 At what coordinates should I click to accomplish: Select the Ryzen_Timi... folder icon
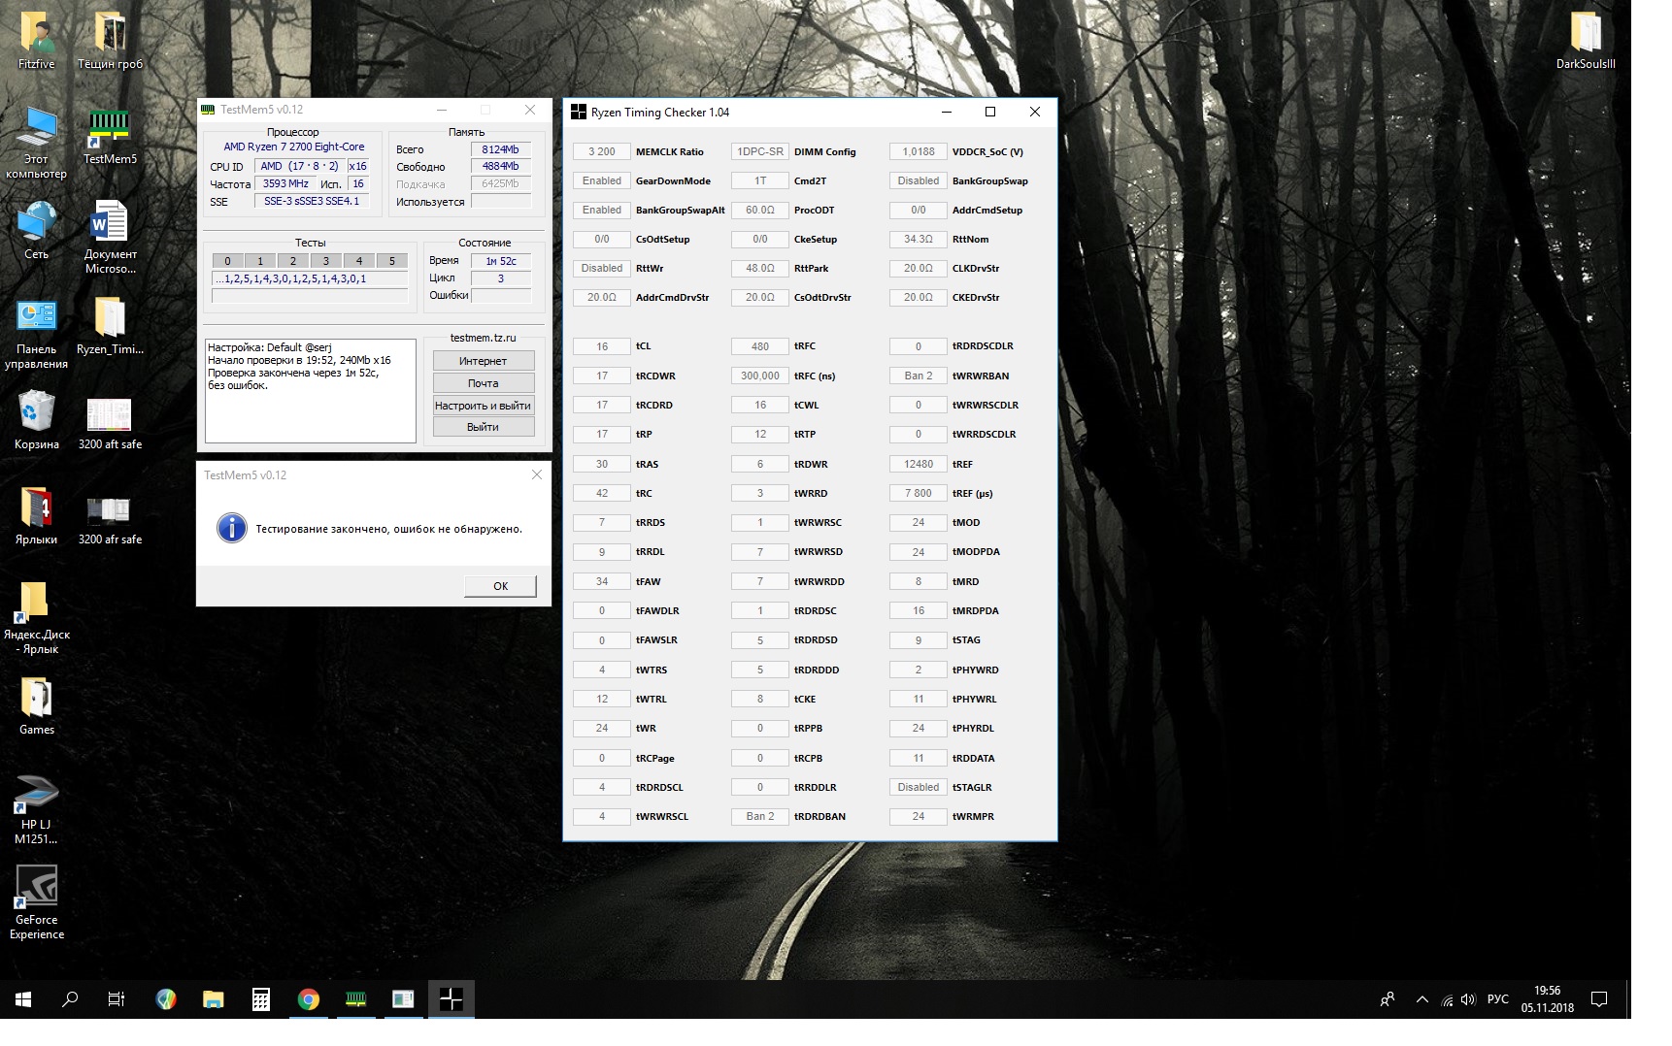[x=110, y=326]
